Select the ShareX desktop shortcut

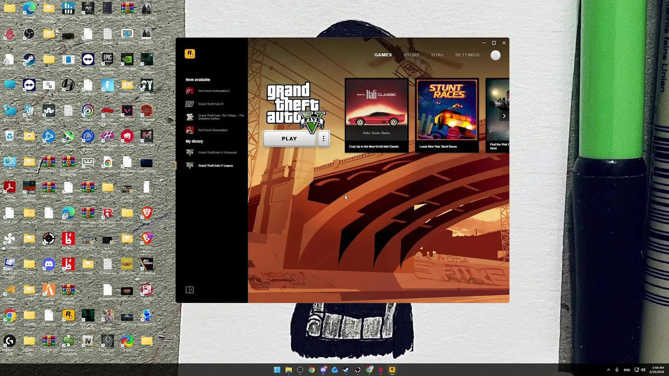pos(127,344)
